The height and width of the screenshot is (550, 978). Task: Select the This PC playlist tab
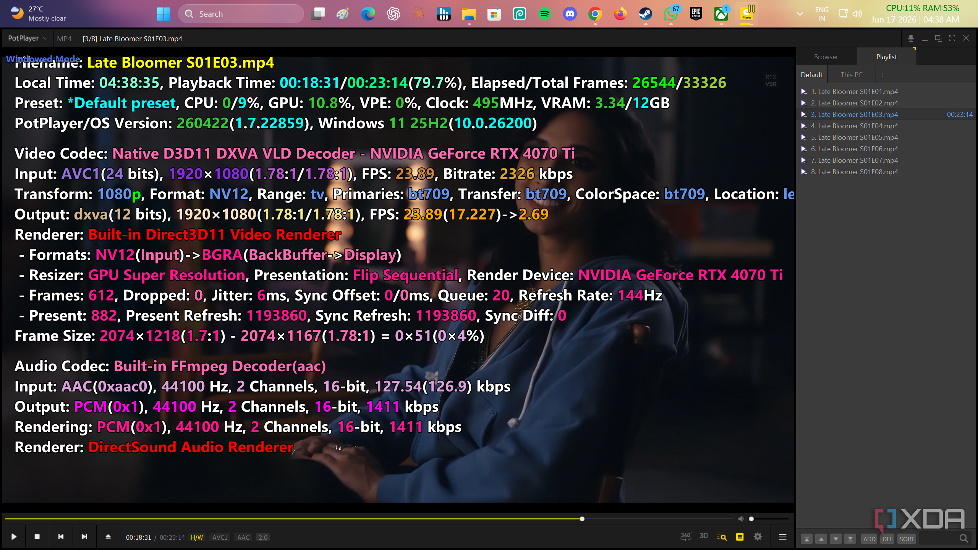pyautogui.click(x=852, y=74)
